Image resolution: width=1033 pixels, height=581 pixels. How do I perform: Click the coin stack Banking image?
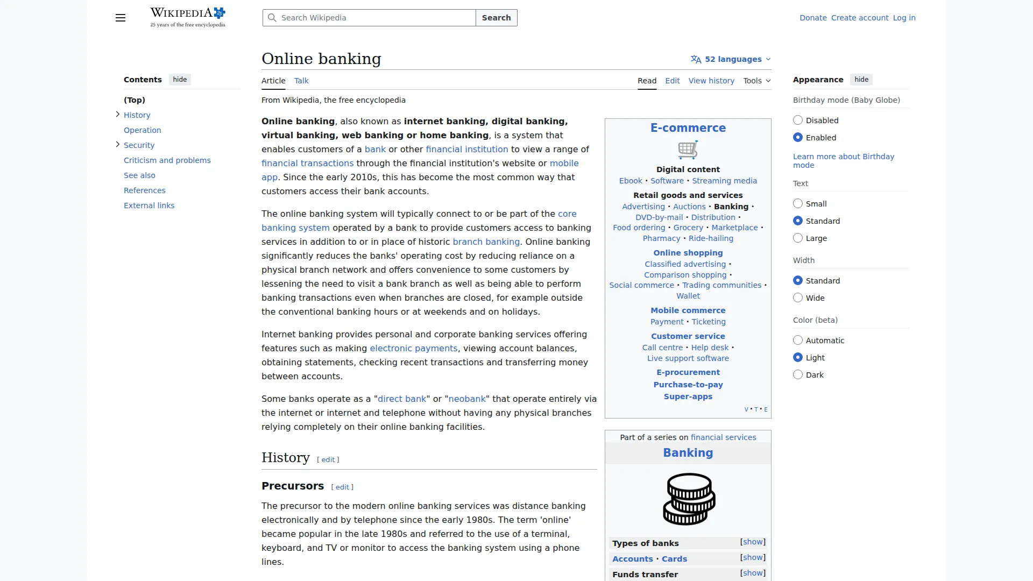click(x=688, y=499)
